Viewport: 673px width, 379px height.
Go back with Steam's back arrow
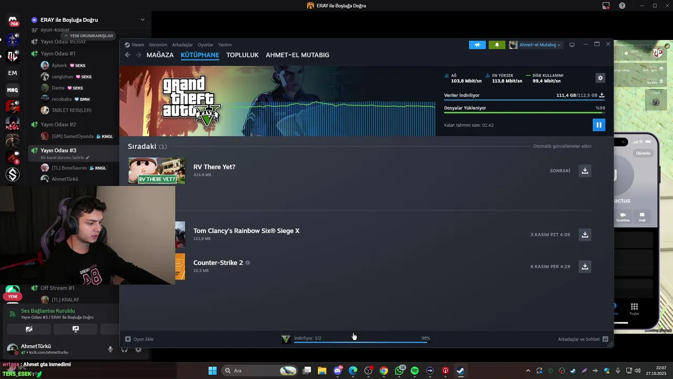click(x=127, y=55)
